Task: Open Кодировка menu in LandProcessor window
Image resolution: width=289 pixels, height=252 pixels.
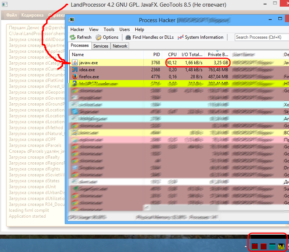Action: pos(32,15)
